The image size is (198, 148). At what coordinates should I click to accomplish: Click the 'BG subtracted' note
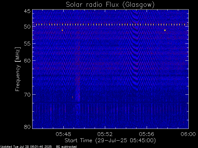point(66,147)
